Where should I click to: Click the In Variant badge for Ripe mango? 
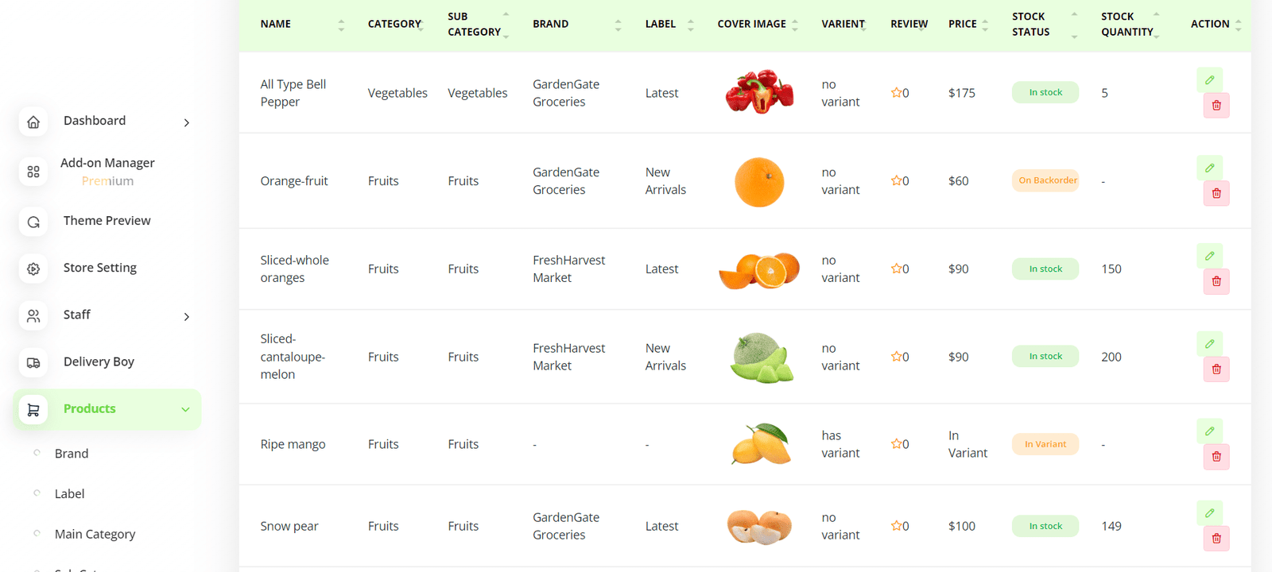(x=1045, y=444)
